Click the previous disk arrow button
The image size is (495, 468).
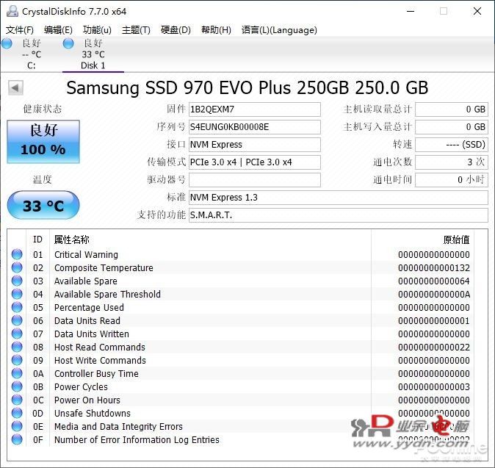(x=15, y=87)
